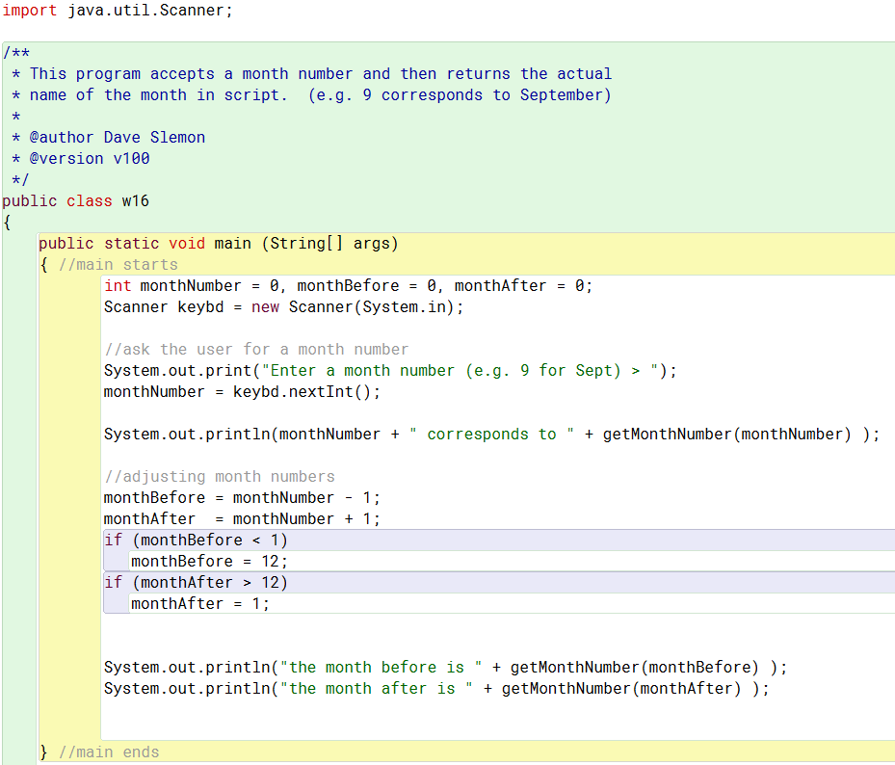This screenshot has height=765, width=895.
Task: Click the '//main ends' comment
Action: 109,752
